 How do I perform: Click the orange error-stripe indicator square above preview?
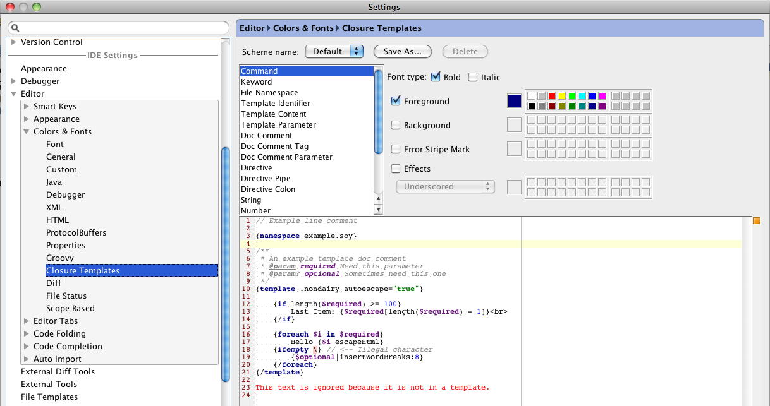tap(756, 221)
